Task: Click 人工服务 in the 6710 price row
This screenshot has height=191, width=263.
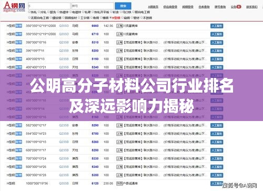Action: (217, 34)
